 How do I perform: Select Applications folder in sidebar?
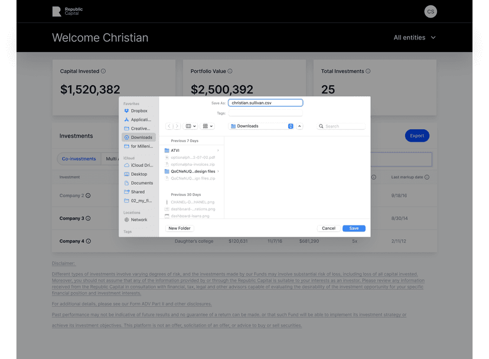[140, 120]
